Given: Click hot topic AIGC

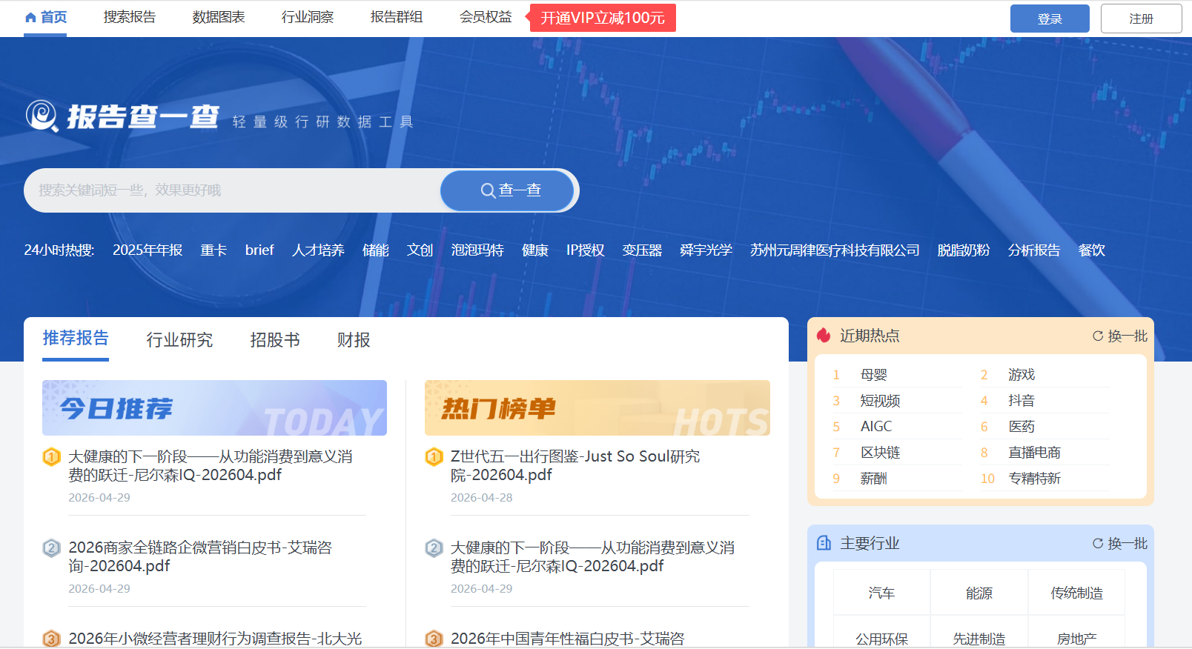Looking at the screenshot, I should pos(876,427).
